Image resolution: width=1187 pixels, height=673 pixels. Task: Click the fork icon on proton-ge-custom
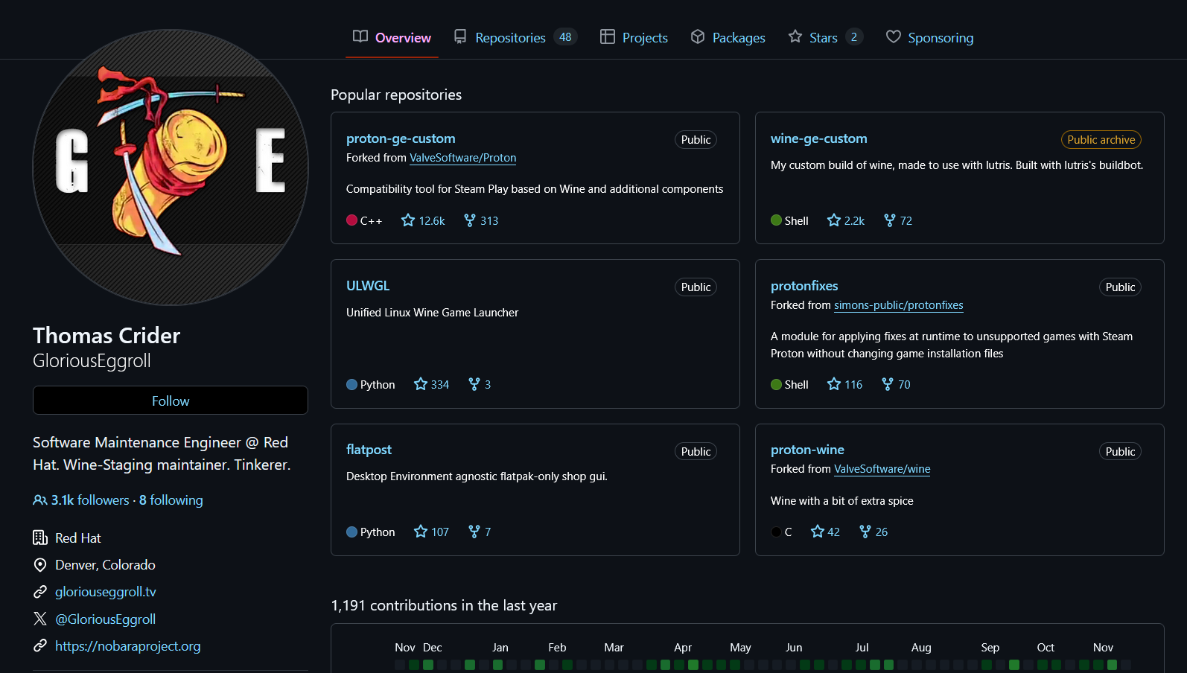(x=470, y=220)
